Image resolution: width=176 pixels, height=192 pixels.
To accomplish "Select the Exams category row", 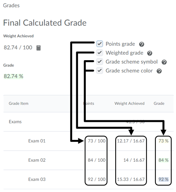I will pyautogui.click(x=88, y=122).
